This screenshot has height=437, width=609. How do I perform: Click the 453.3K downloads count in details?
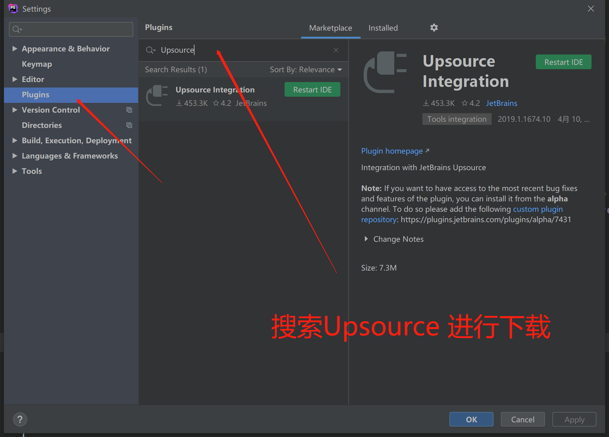pyautogui.click(x=439, y=103)
